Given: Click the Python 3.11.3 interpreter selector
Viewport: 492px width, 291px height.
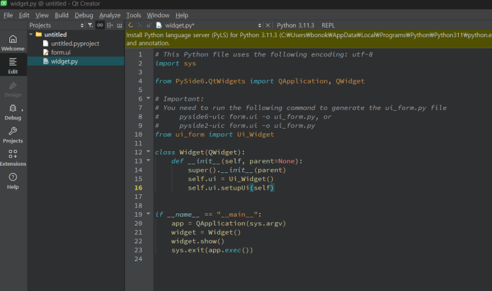Looking at the screenshot, I should (294, 25).
